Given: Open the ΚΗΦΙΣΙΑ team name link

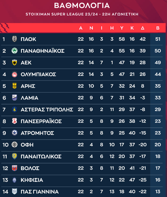Looking at the screenshot, I should pos(32,180).
